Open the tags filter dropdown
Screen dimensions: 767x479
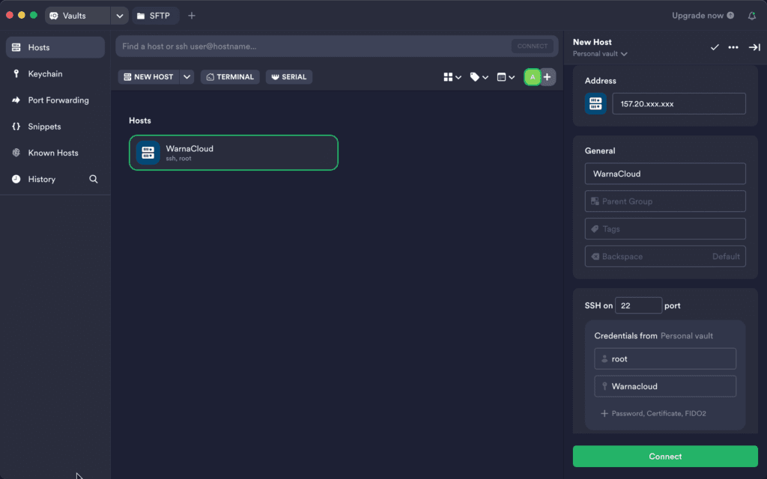click(x=479, y=77)
